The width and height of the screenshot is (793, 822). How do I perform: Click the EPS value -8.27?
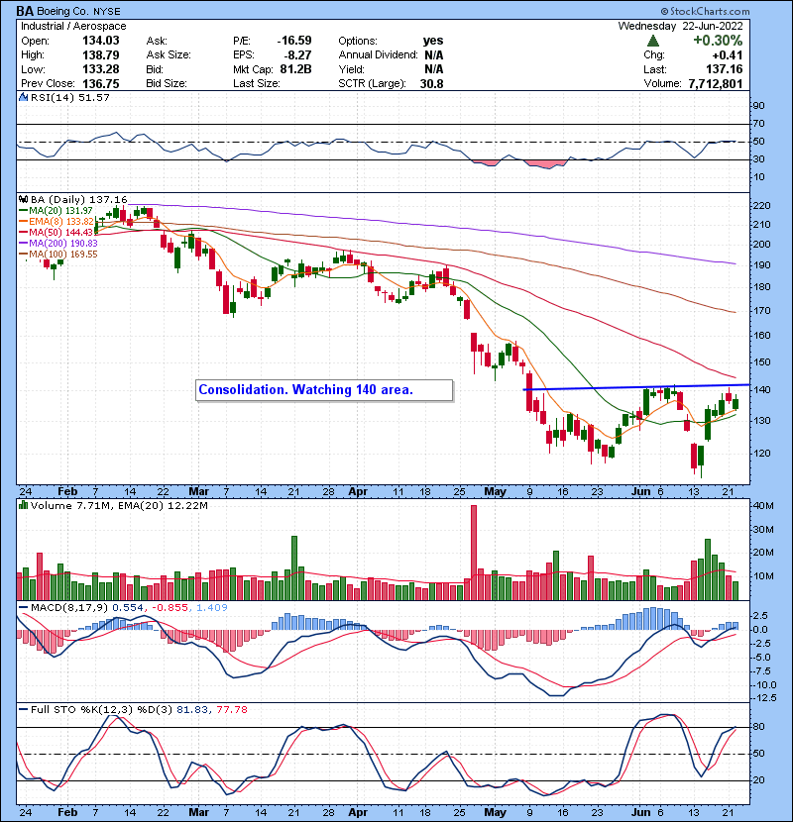[297, 55]
